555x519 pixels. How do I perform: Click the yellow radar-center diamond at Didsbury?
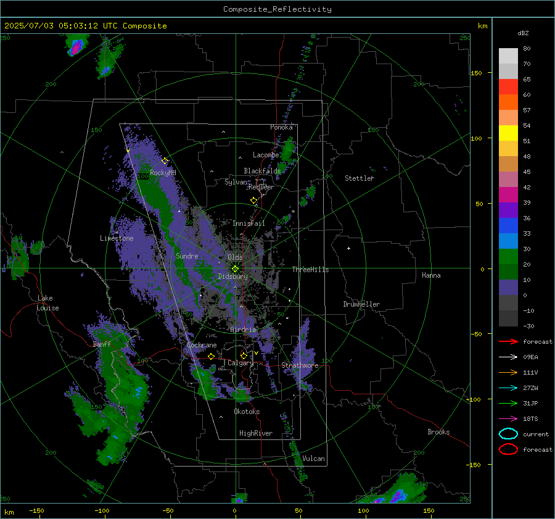[236, 269]
